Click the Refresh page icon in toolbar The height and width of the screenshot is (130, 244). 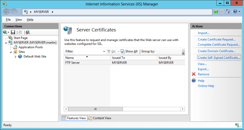tap(216, 12)
